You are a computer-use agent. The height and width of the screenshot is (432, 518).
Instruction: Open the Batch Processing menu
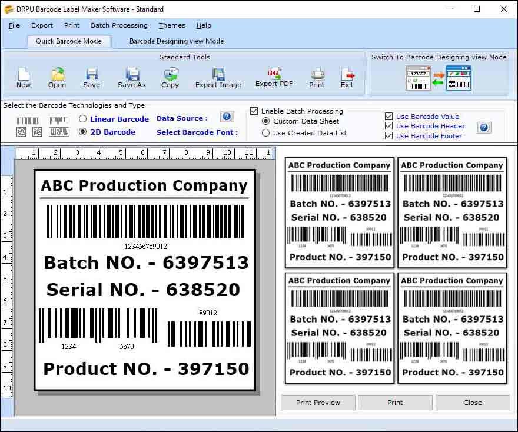119,25
